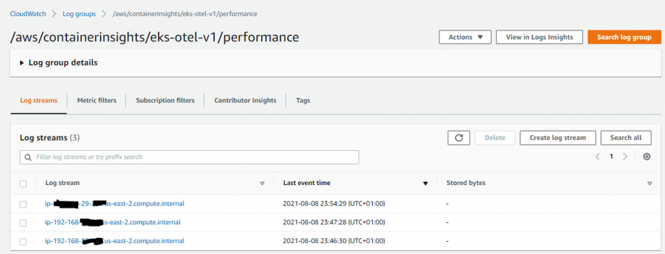Select all log streams checkbox in header

(x=23, y=184)
